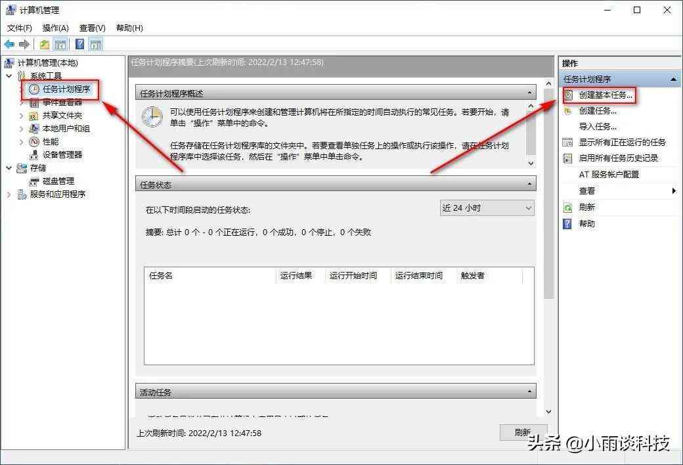Click the Computer Management title bar icon

11,10
